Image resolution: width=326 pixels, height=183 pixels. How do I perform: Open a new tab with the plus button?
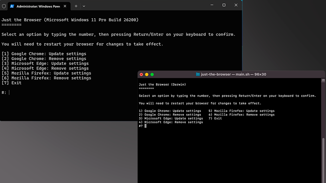(76, 6)
